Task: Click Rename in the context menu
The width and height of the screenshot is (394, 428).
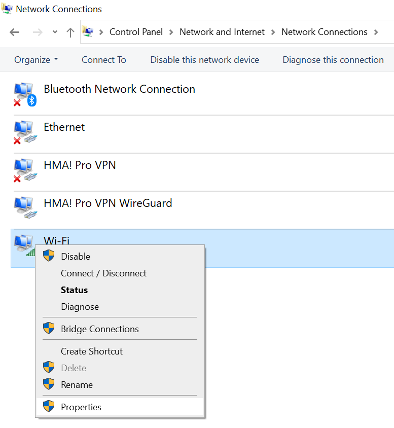Action: tap(77, 385)
